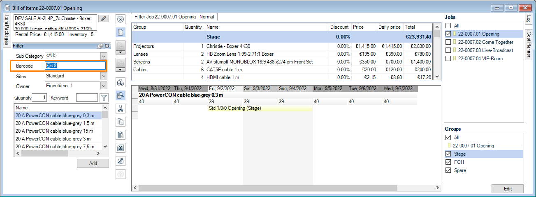Open the Owner dropdown list
536x197 pixels.
[x=104, y=86]
